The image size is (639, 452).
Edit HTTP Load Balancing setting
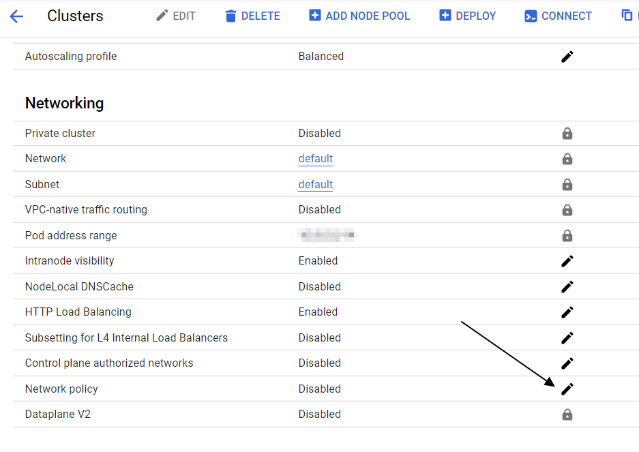(x=567, y=312)
